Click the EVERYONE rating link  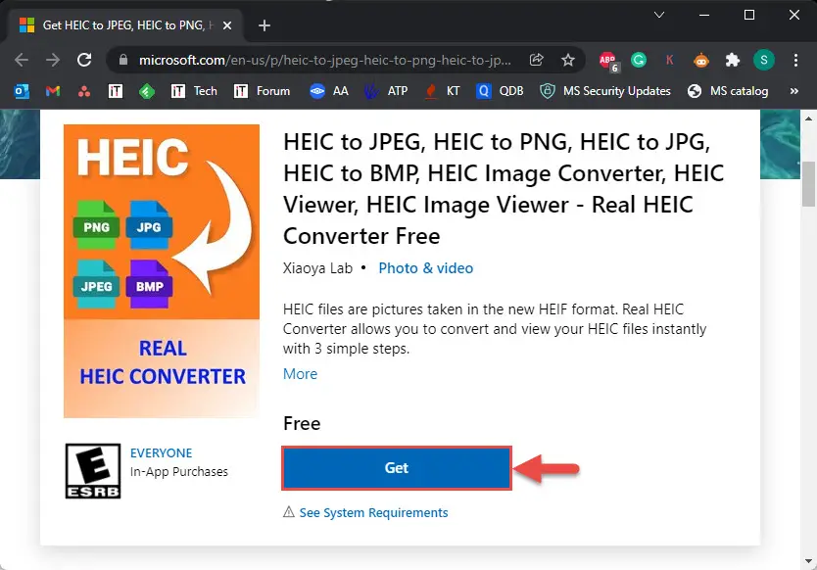coord(161,452)
